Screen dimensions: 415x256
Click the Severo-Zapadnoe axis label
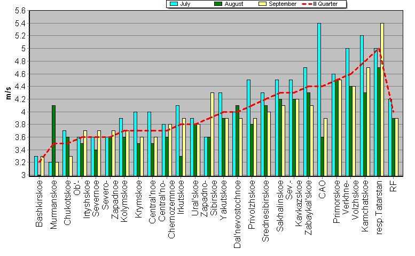pos(110,199)
